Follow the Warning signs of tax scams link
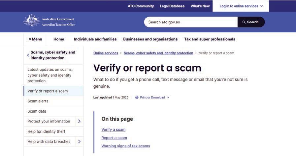 (x=126, y=146)
